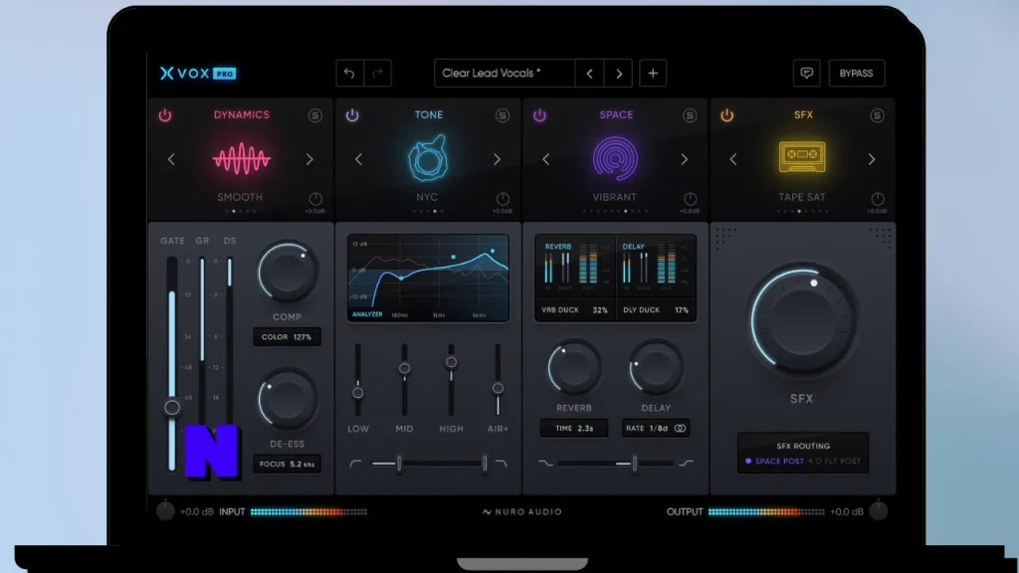Select Space Post routing option

click(x=774, y=462)
